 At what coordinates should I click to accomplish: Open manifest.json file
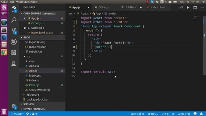tap(42, 47)
